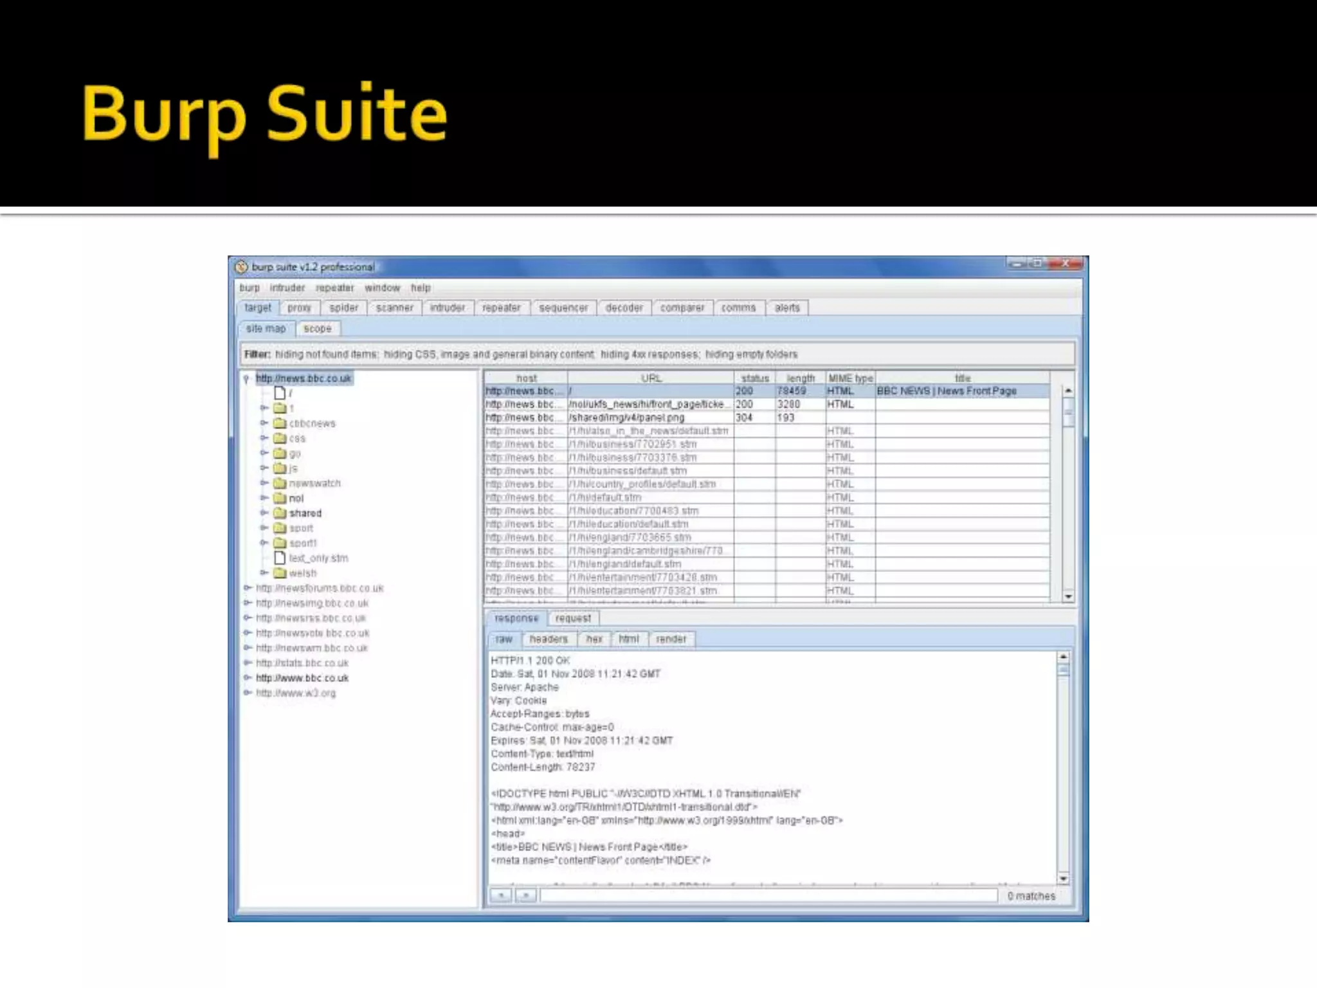Expand the nol folder node

click(x=264, y=498)
